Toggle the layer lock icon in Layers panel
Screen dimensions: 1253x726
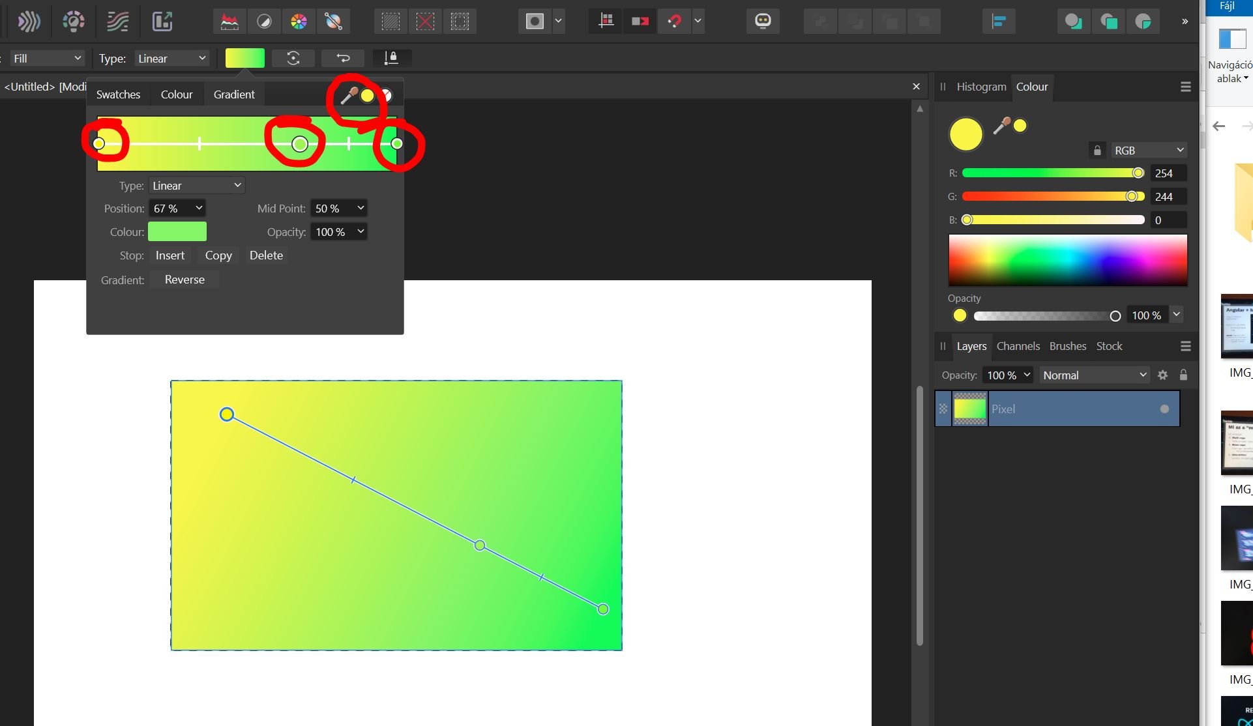click(x=1183, y=375)
